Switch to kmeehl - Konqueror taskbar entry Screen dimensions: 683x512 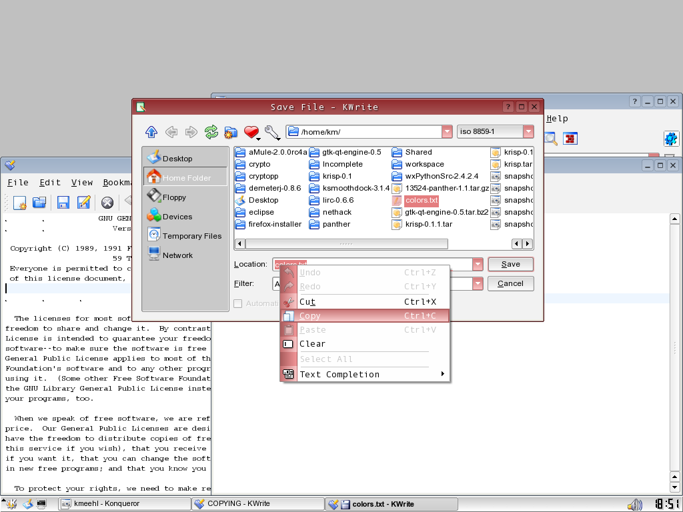tap(124, 504)
